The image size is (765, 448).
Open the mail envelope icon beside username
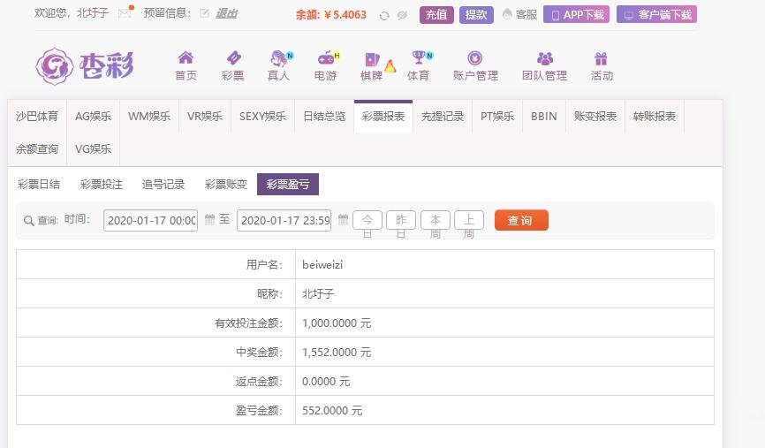click(x=125, y=13)
